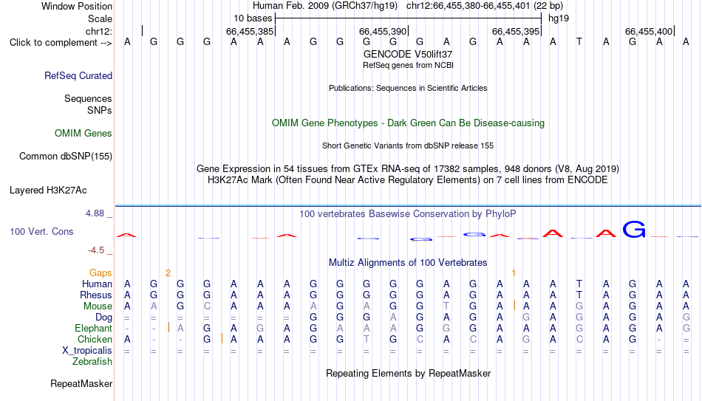This screenshot has height=401, width=702.
Task: Click the orange insertion bar in Elephant row
Action: click(168, 328)
